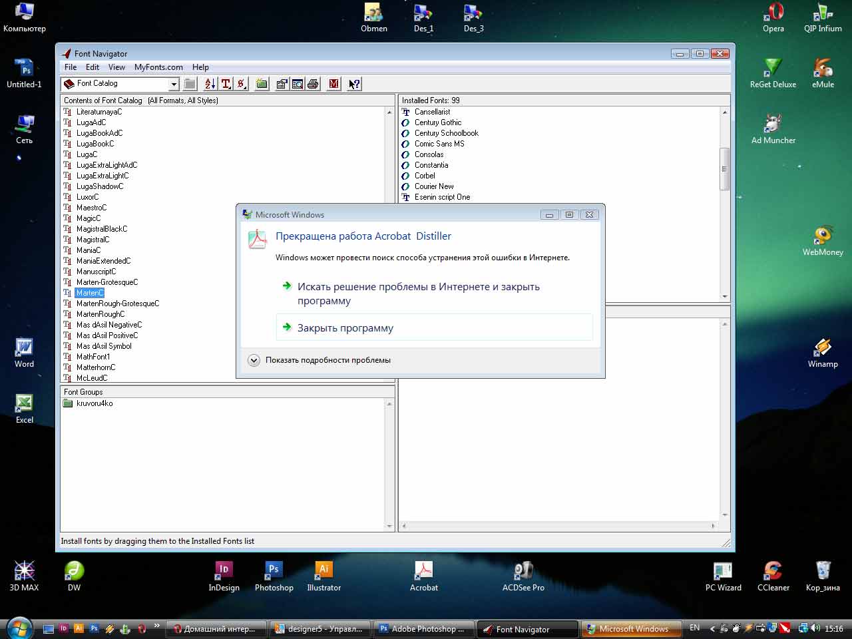Open the Ad Muncher desktop icon
852x639 pixels.
click(x=773, y=129)
